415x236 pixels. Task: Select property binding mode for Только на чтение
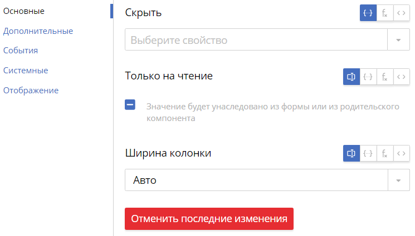tap(368, 77)
